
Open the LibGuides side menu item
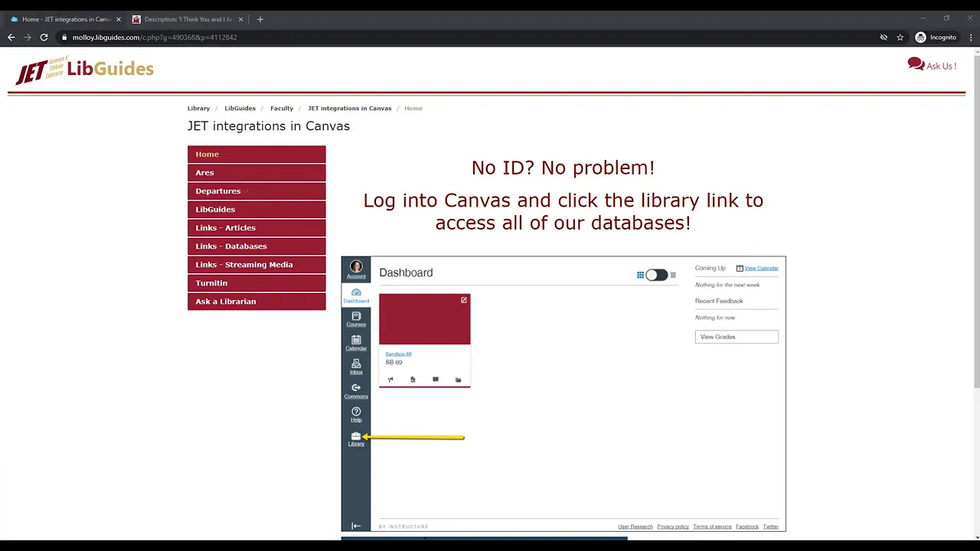coord(256,209)
